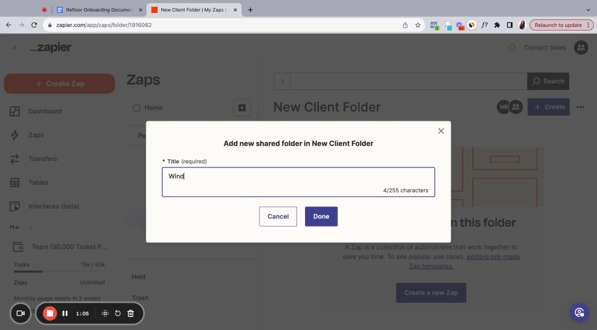
Task: Open the help chat bubble icon
Action: coord(579,312)
